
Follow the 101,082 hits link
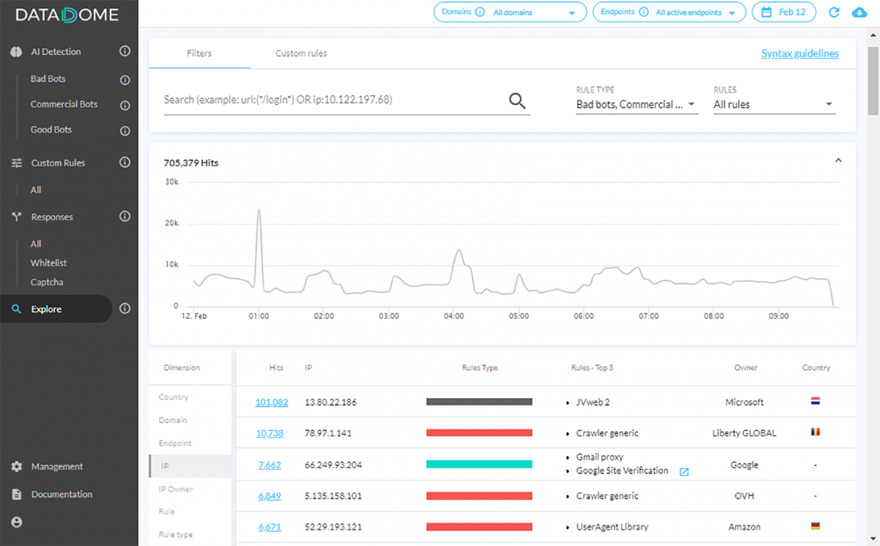pyautogui.click(x=270, y=402)
